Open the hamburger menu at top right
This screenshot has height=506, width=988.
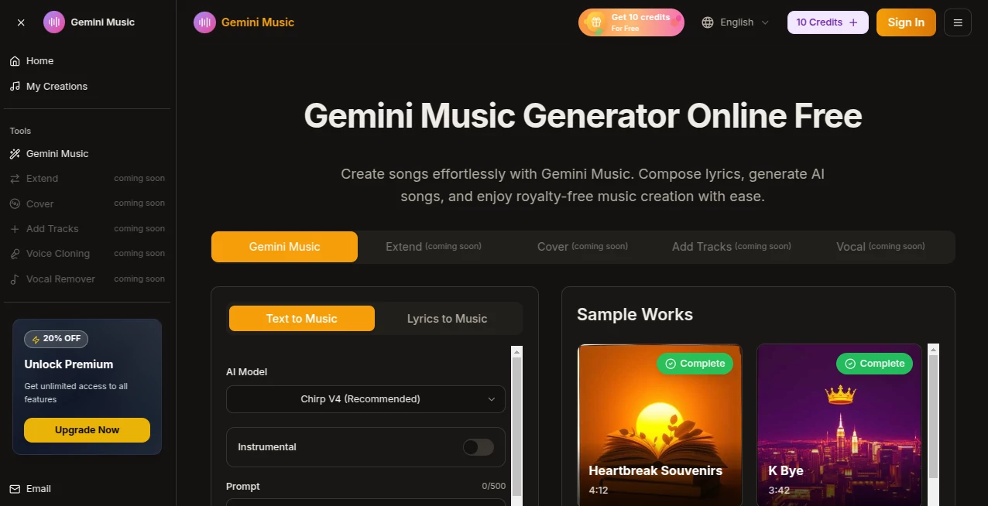(958, 22)
